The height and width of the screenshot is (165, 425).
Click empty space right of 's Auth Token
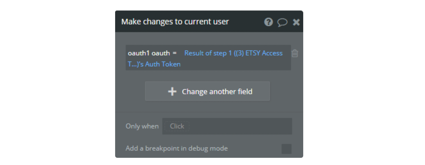coord(235,64)
